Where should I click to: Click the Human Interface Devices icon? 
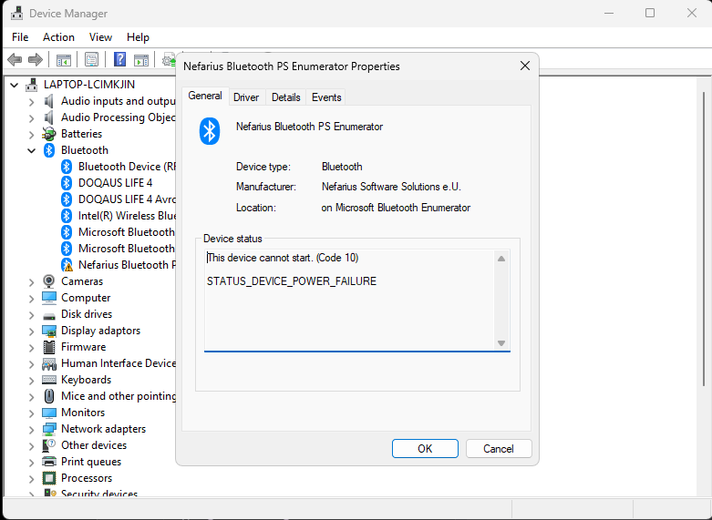point(49,363)
